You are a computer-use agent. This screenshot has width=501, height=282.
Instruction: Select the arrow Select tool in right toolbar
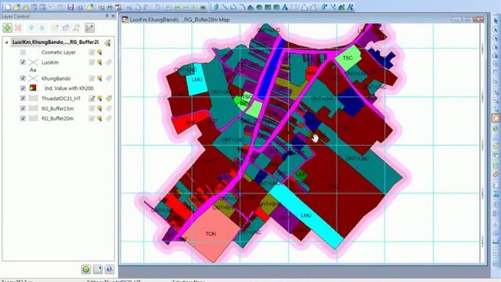496,21
